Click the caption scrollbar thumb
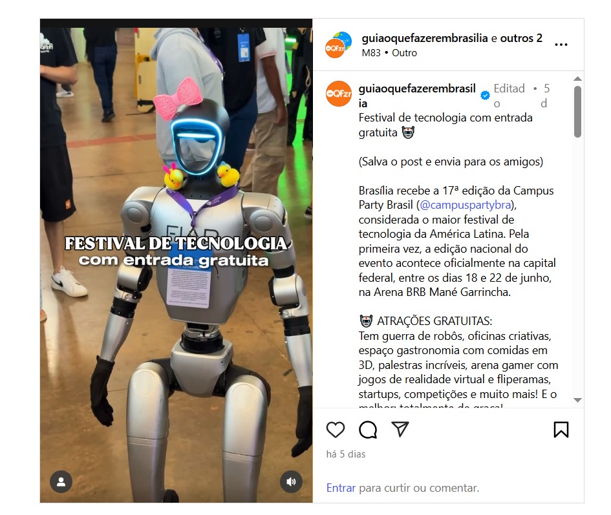The image size is (611, 515). (x=578, y=111)
